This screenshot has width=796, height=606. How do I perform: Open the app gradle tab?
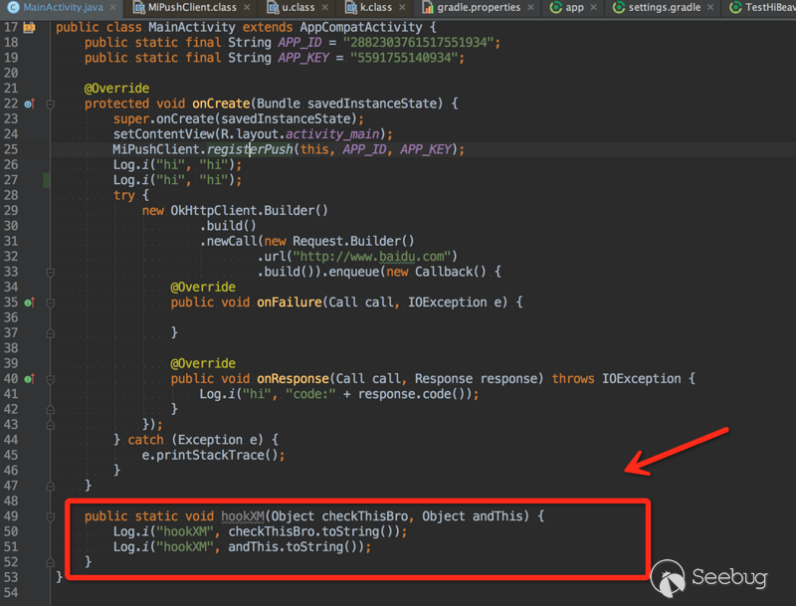tap(574, 8)
